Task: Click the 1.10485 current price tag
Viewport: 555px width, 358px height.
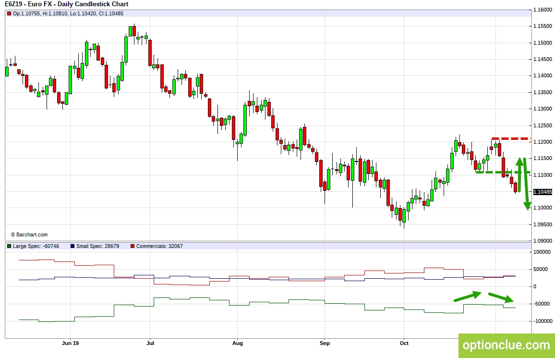Action: pos(543,192)
